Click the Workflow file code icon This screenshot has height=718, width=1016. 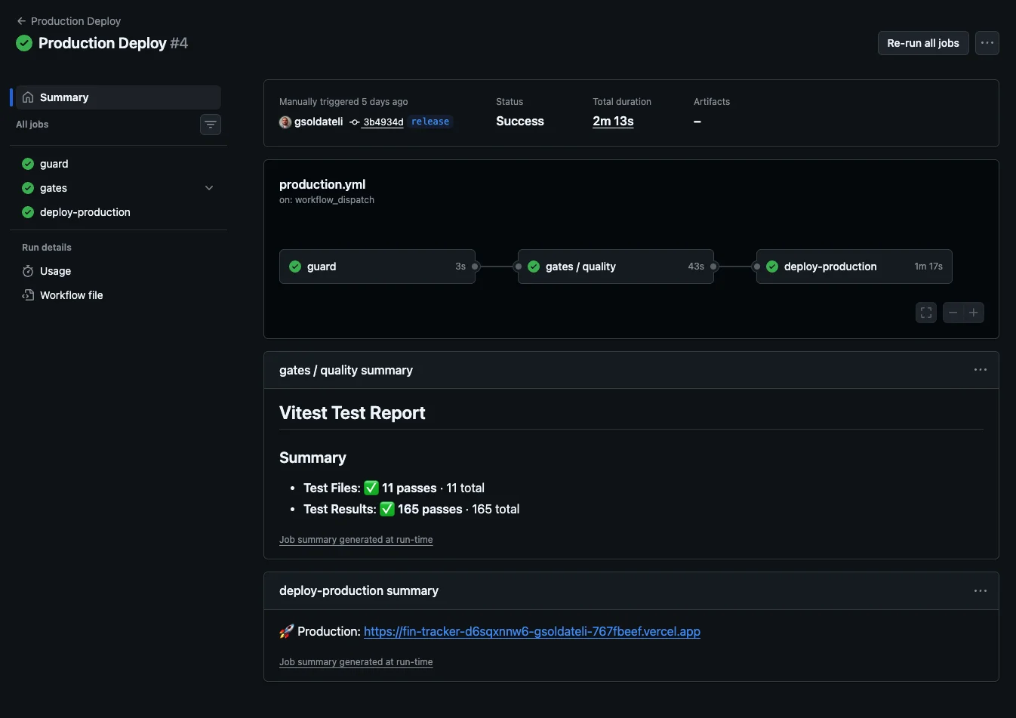28,295
